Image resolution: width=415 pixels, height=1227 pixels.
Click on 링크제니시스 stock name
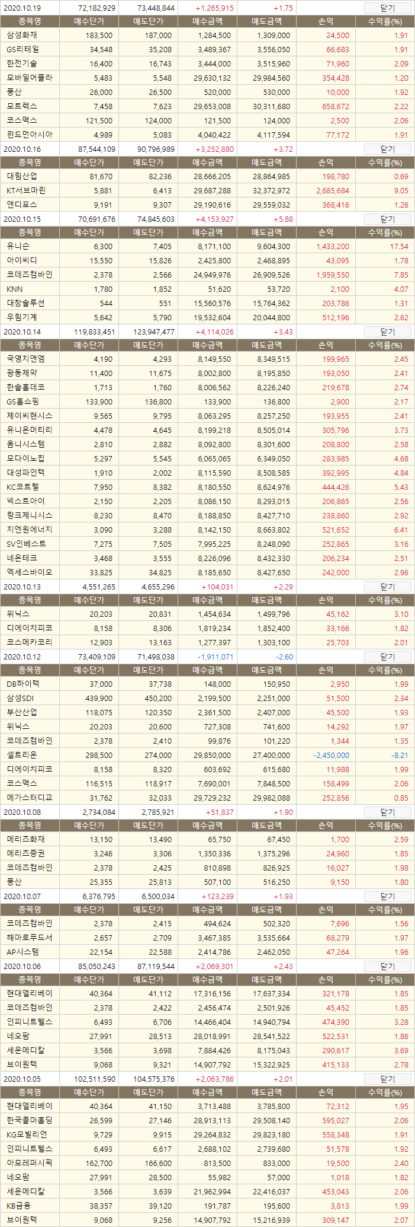[30, 516]
